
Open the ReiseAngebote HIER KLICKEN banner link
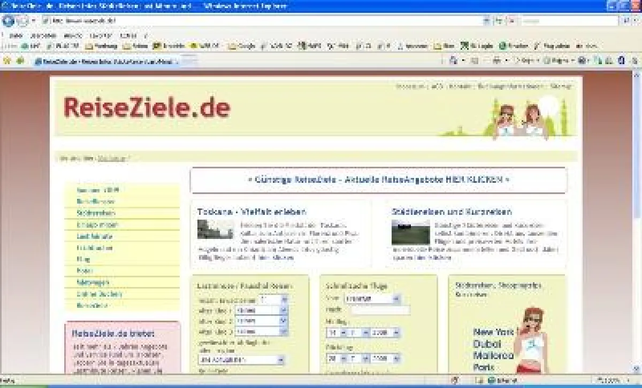pyautogui.click(x=380, y=180)
